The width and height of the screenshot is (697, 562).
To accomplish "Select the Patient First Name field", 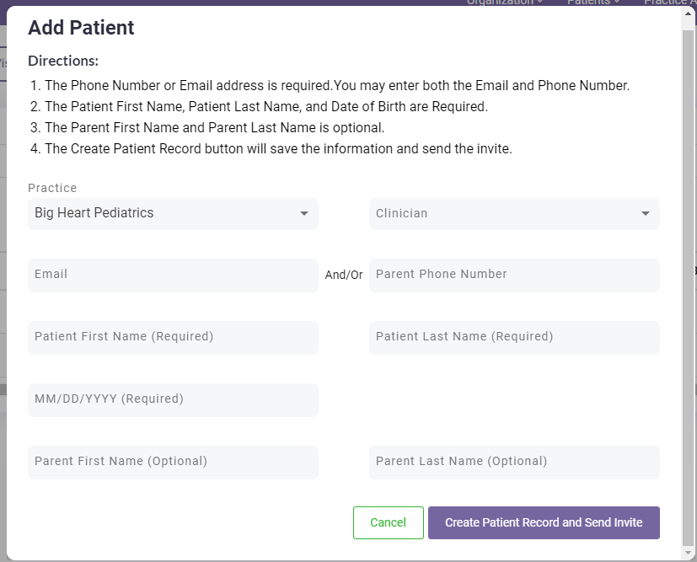I will (x=173, y=337).
